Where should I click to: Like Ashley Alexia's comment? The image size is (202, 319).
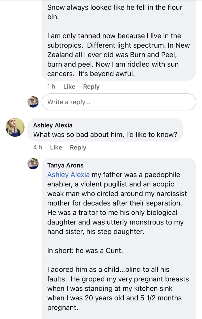pyautogui.click(x=56, y=147)
